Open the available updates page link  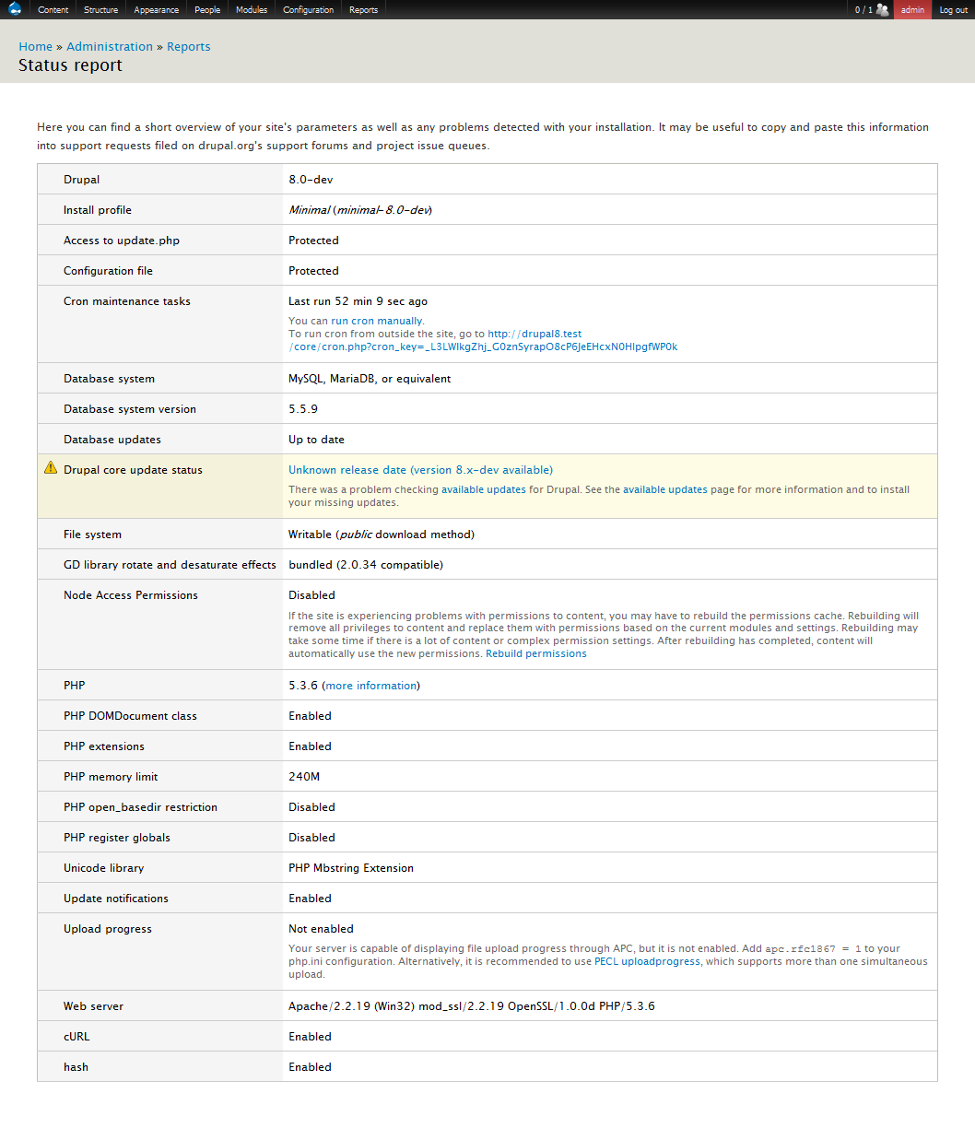click(x=665, y=489)
